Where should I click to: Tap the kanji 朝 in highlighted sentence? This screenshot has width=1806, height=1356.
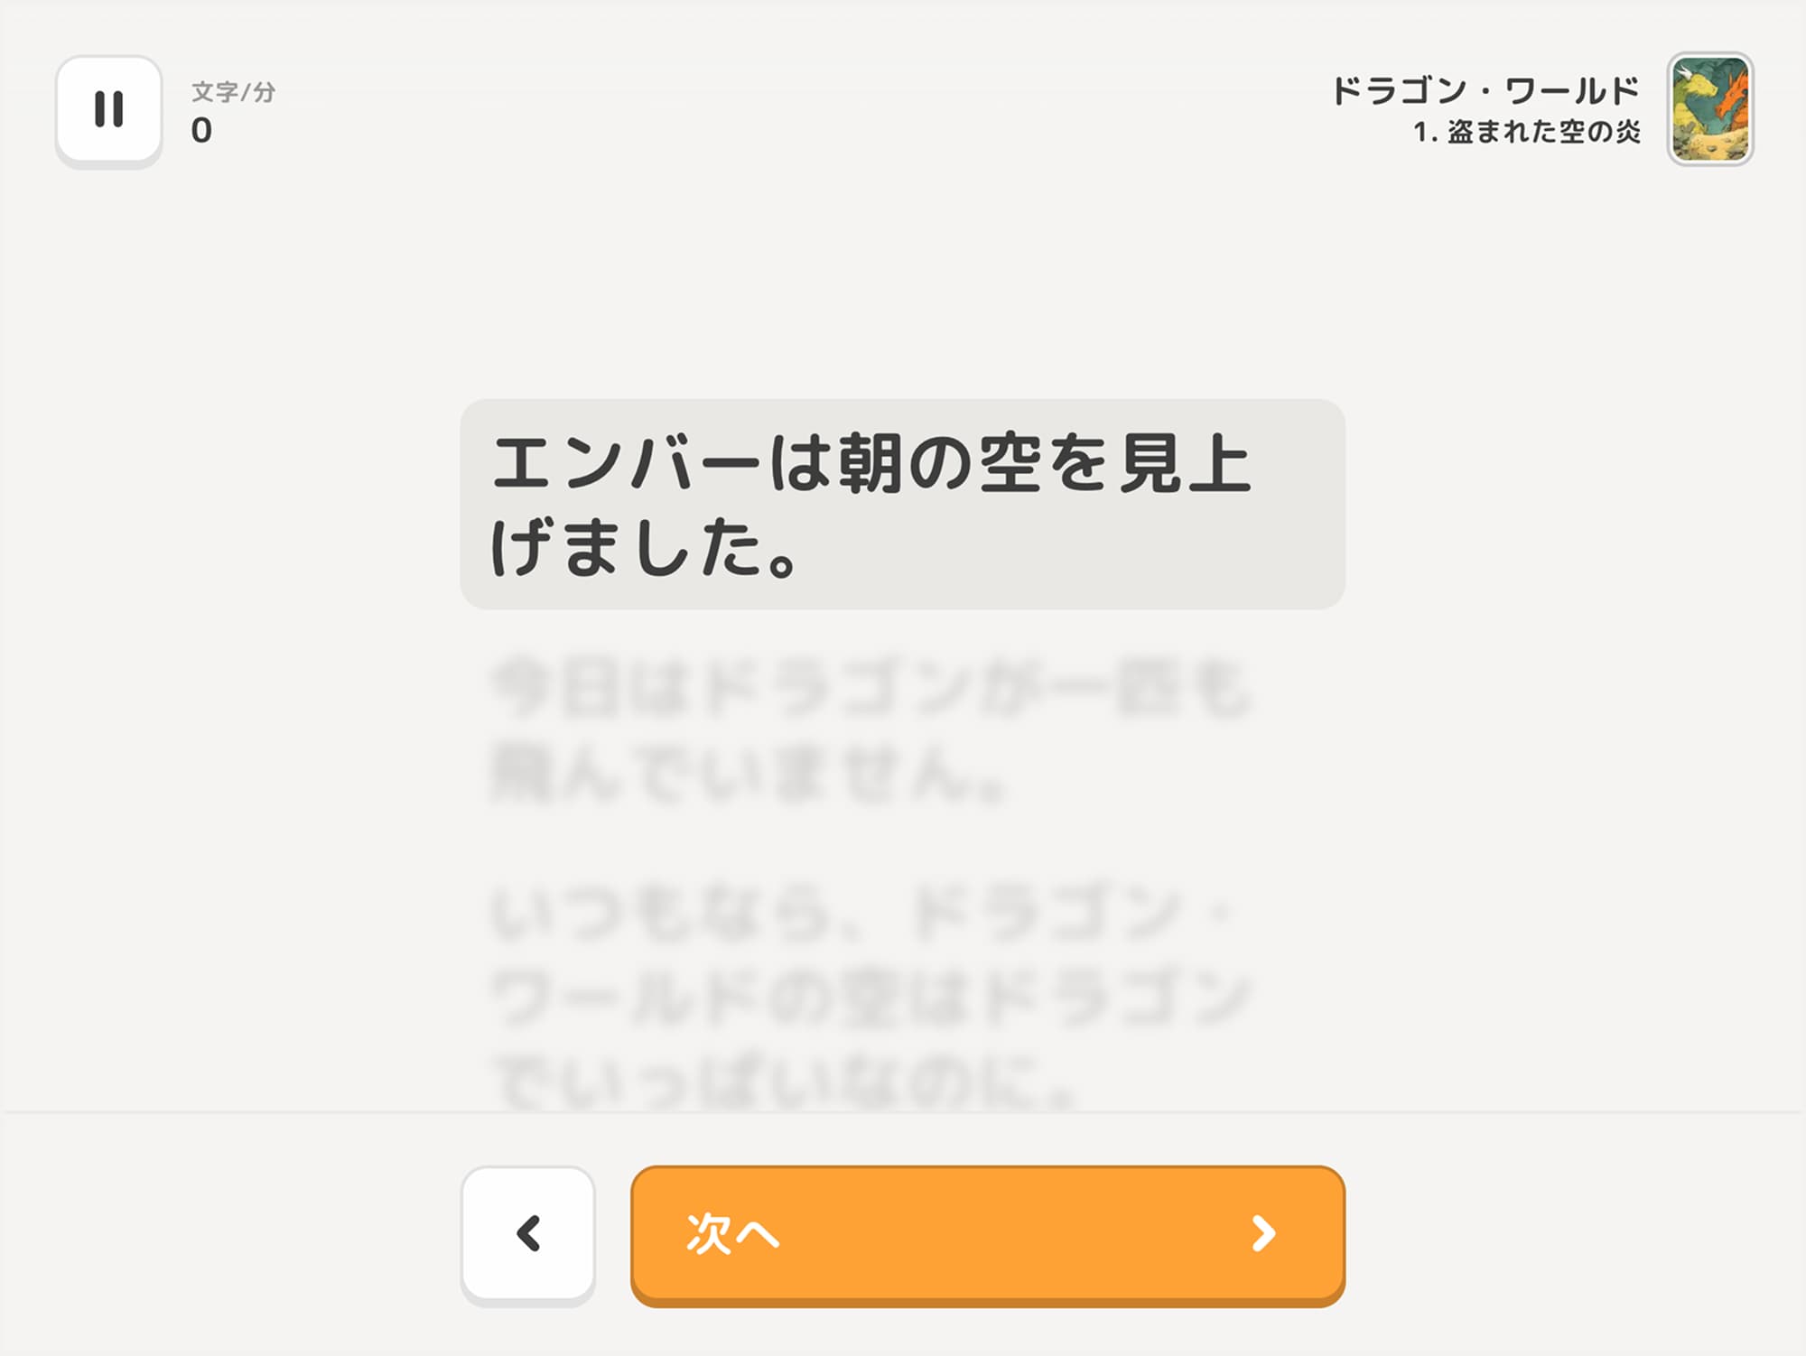click(x=870, y=463)
